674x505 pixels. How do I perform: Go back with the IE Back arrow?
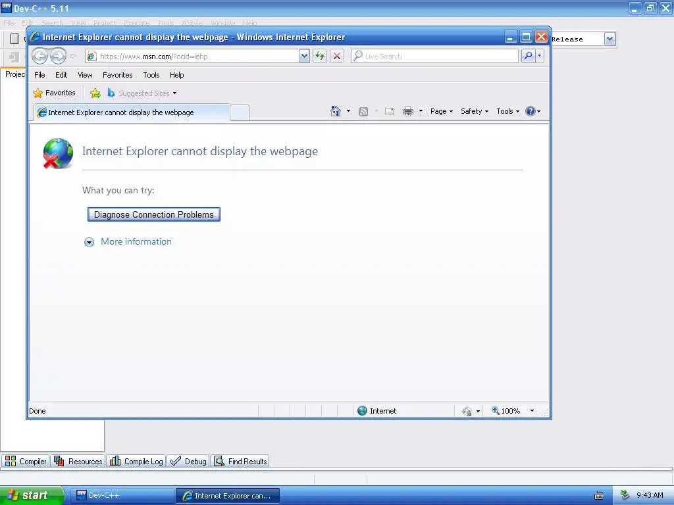40,56
